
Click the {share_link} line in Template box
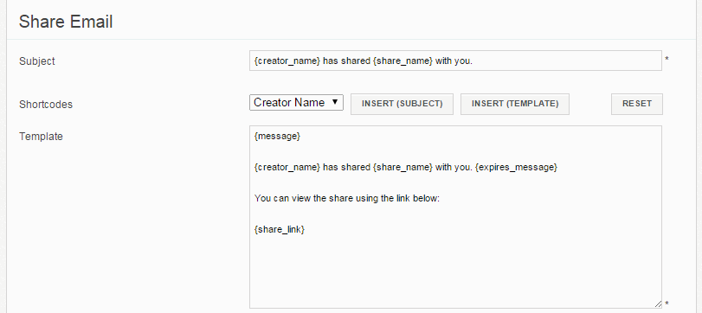coord(280,229)
